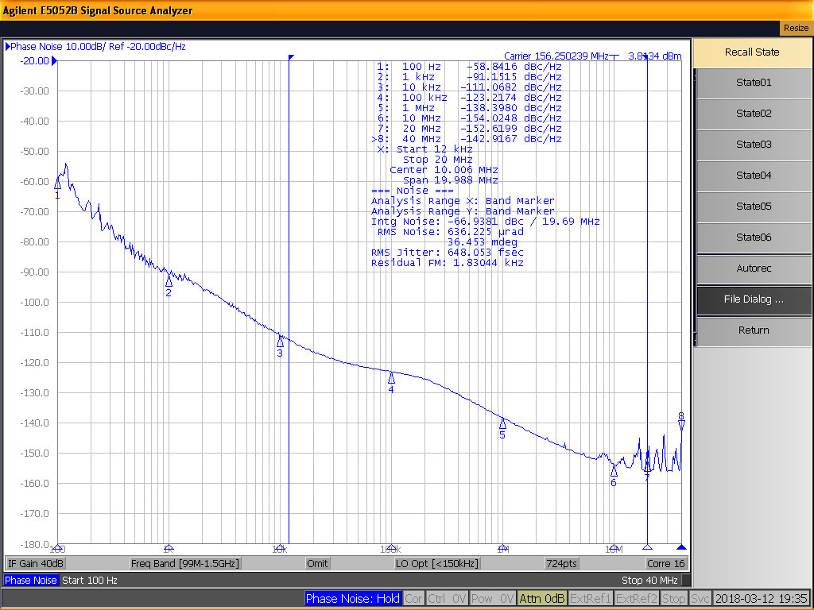Recall the State01 saved setup

click(752, 83)
